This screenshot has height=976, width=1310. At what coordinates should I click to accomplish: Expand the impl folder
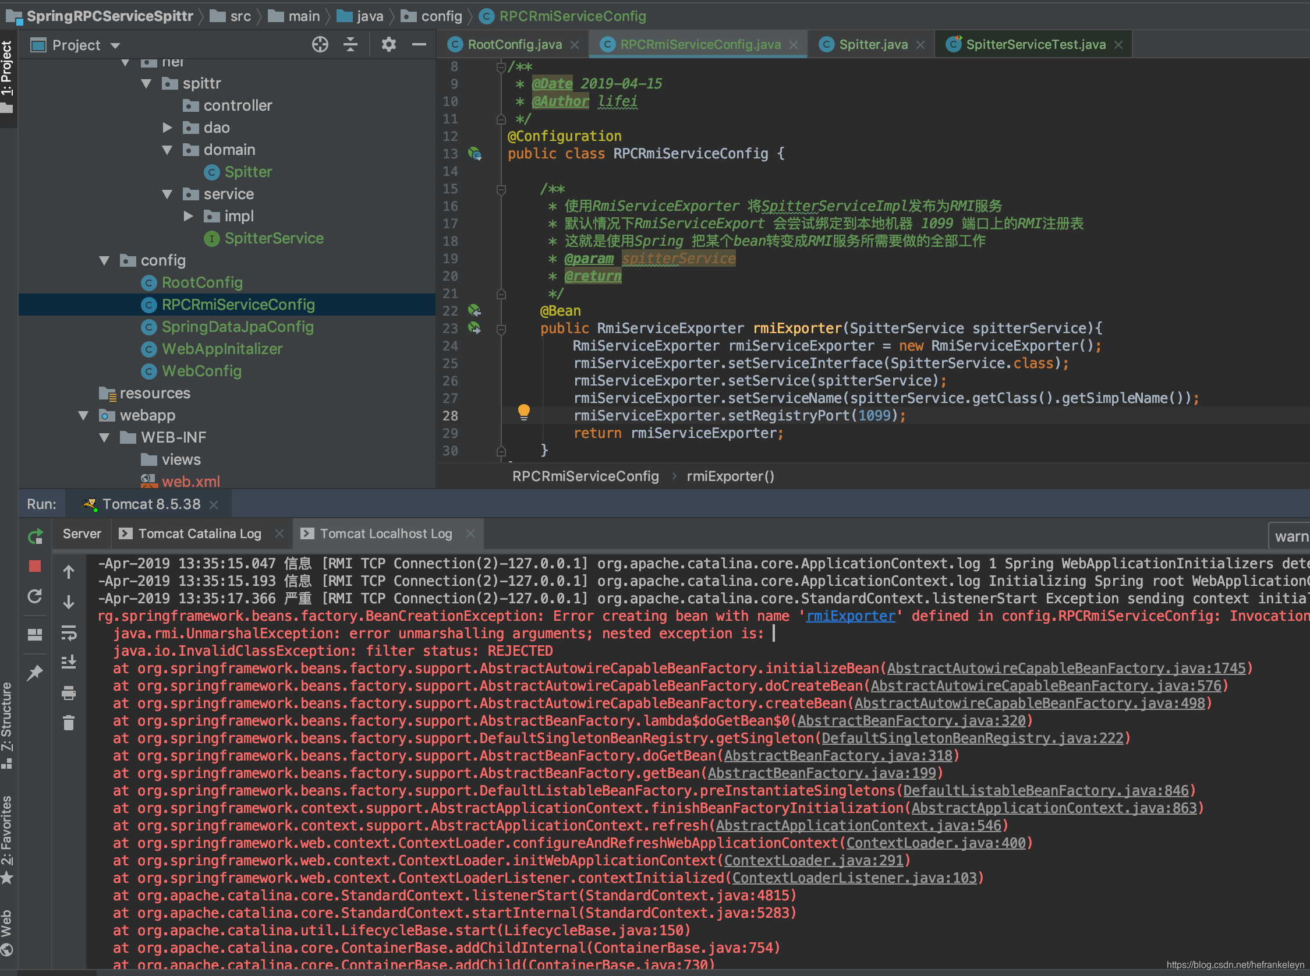189,216
